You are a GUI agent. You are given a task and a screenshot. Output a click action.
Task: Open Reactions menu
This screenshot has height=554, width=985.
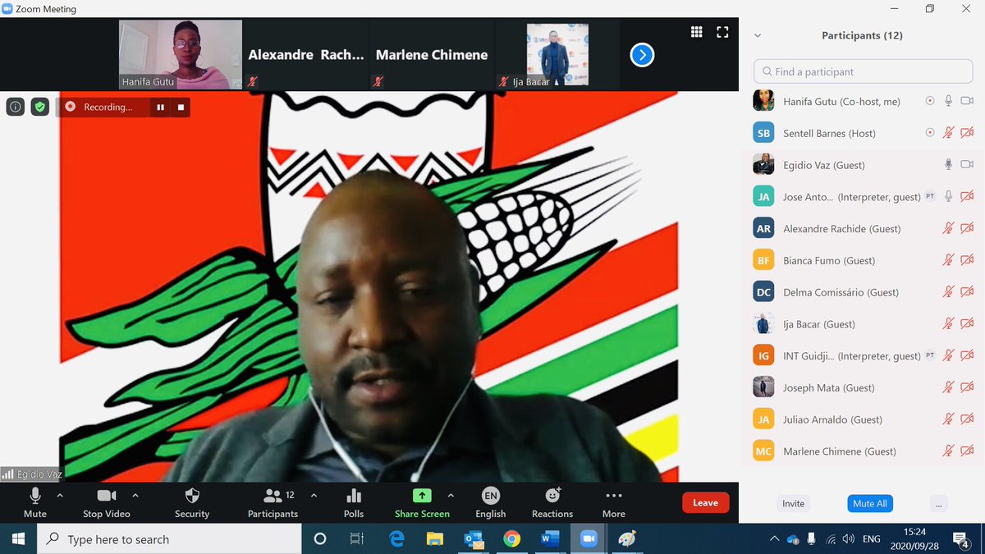coord(552,502)
